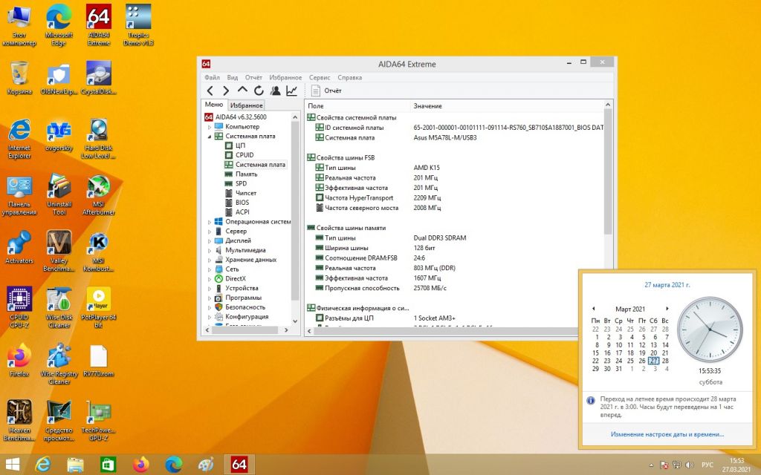Image resolution: width=761 pixels, height=475 pixels.
Task: Go forward with the right arrow toolbar icon
Action: (x=226, y=91)
